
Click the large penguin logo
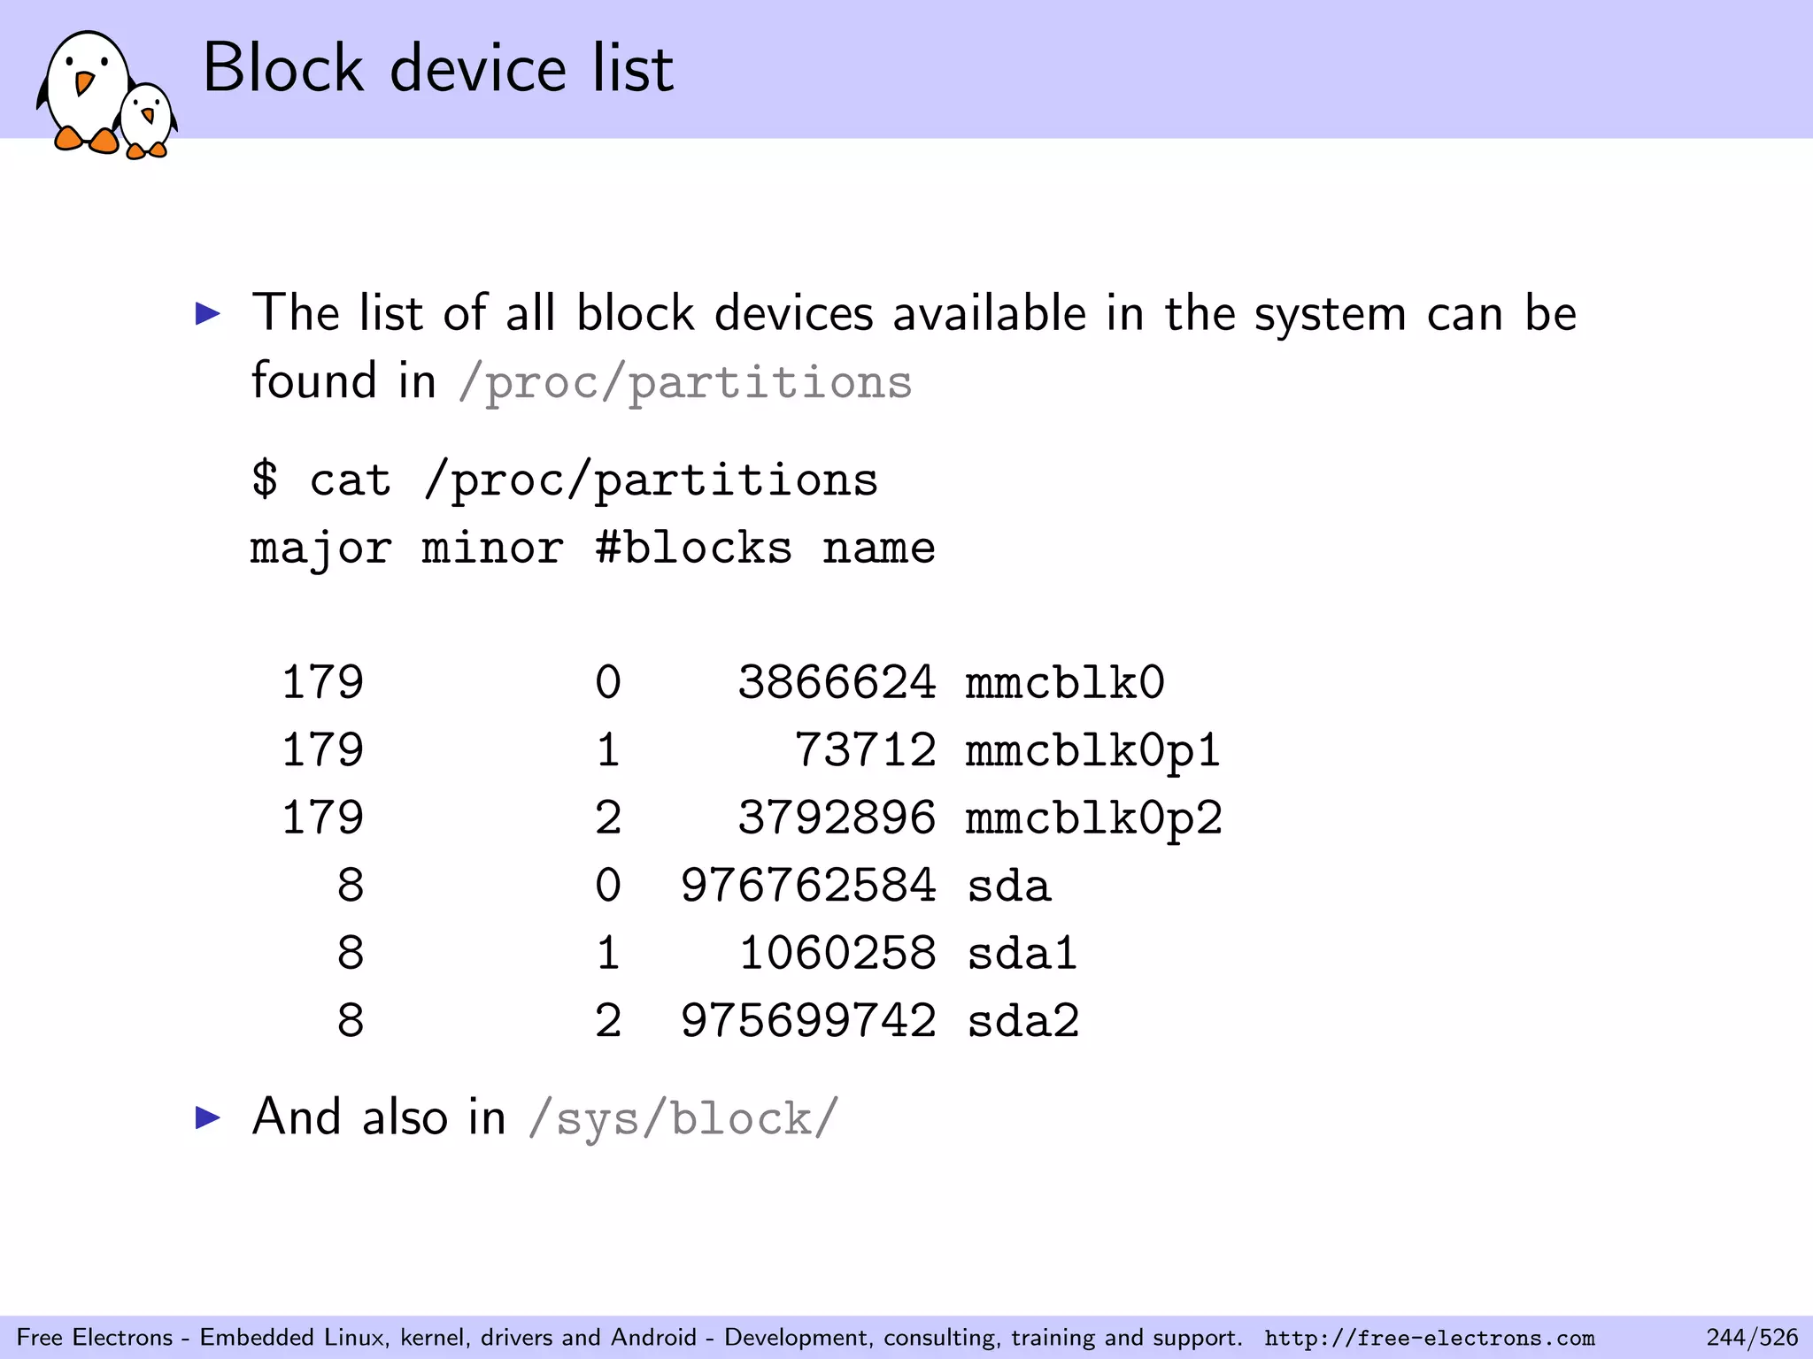click(86, 93)
